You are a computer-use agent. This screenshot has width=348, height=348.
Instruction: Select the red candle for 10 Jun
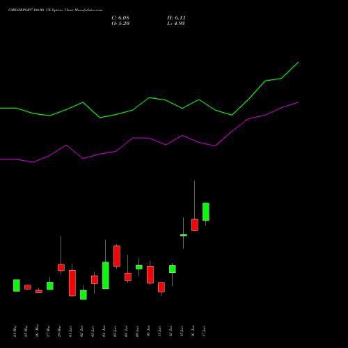[150, 275]
